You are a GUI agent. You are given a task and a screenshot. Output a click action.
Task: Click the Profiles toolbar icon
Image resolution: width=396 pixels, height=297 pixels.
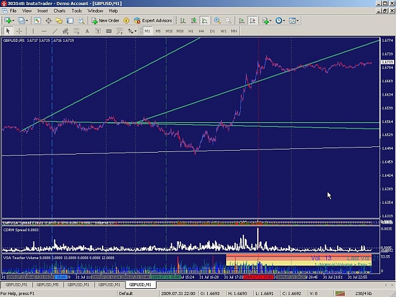pyautogui.click(x=21, y=20)
